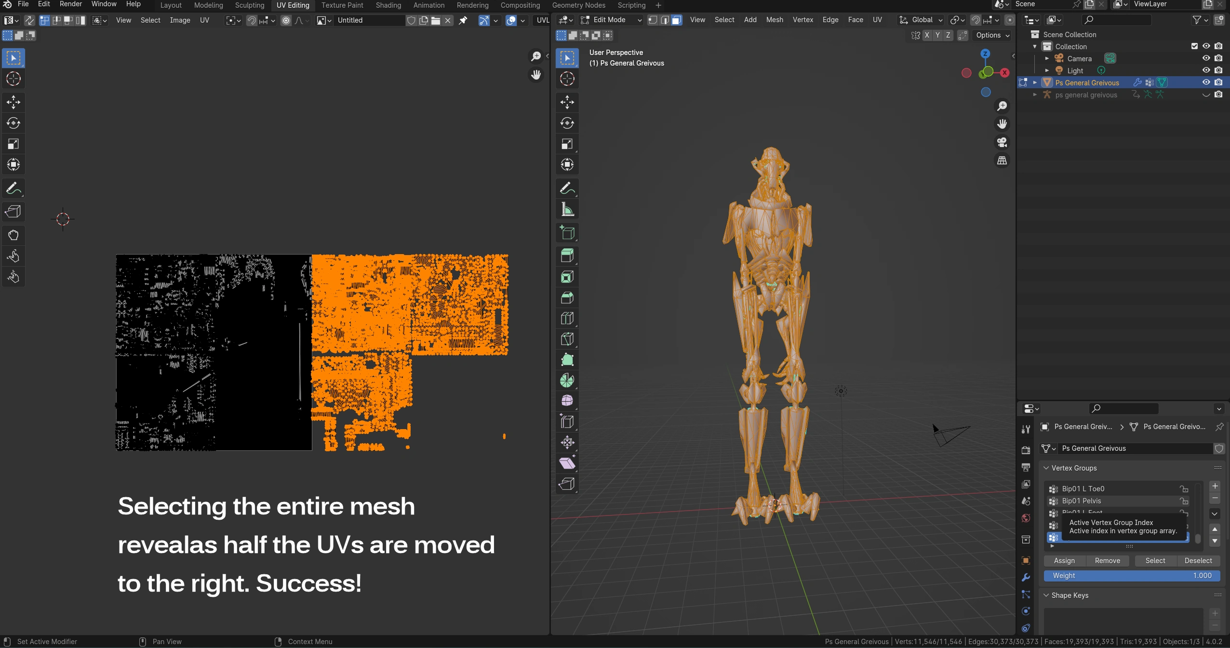Open Modifiers wrench properties tab
This screenshot has height=648, width=1230.
point(1026,577)
